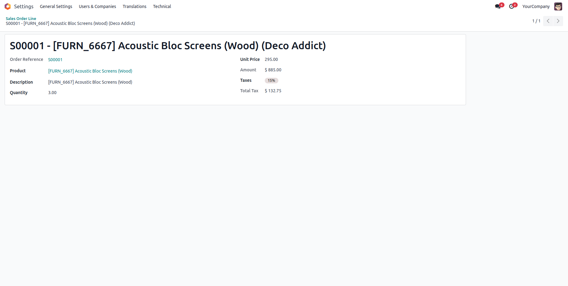
Task: Click the Settings app title
Action: (24, 6)
